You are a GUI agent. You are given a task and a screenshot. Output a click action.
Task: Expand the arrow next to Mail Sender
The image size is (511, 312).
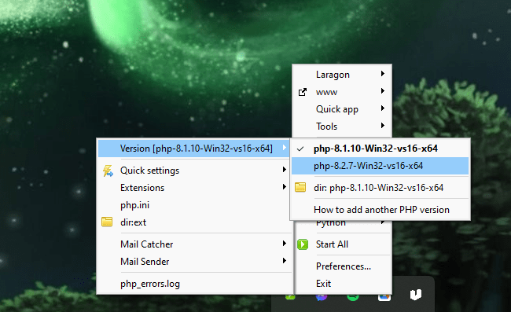(x=285, y=260)
